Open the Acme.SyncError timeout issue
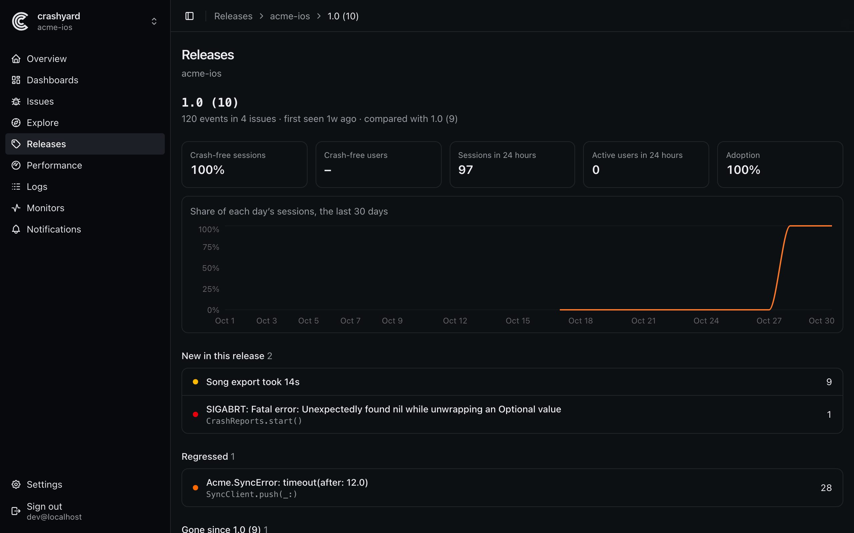Viewport: 854px width, 533px height. (512, 487)
